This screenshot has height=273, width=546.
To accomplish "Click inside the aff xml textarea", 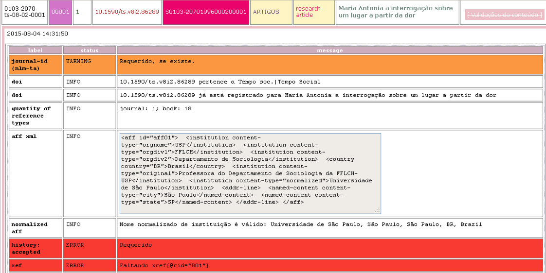I will pyautogui.click(x=250, y=173).
